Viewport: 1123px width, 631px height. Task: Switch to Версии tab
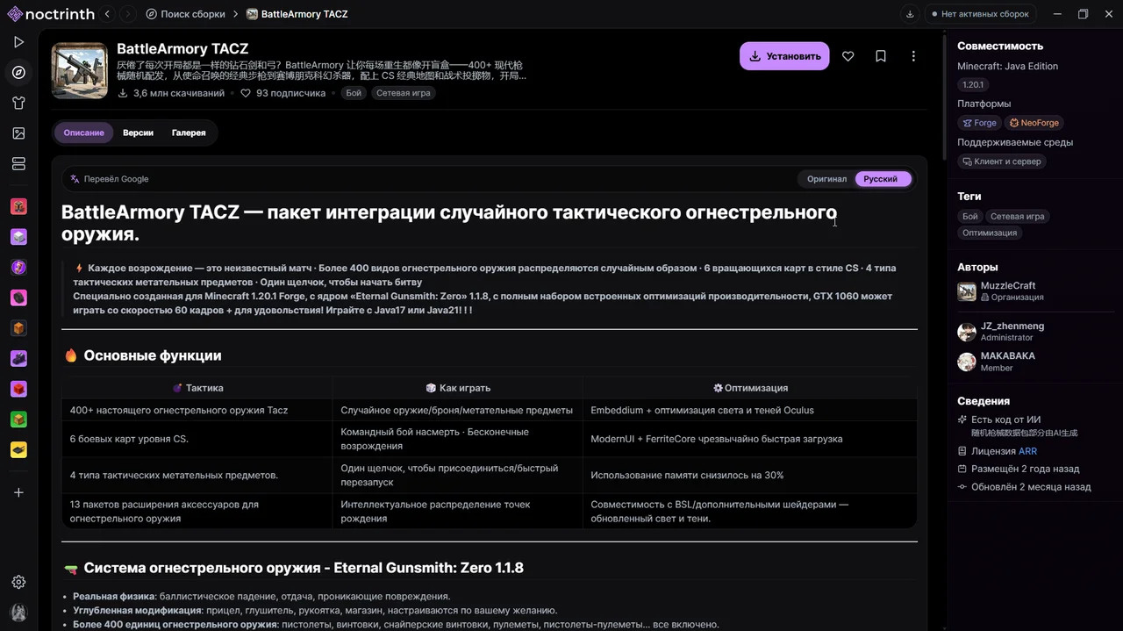coord(138,133)
